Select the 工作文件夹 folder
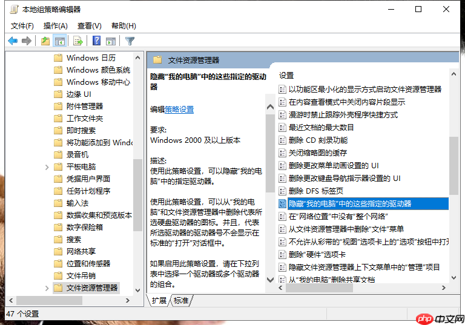Viewport: 465px width, 325px height. pos(79,119)
